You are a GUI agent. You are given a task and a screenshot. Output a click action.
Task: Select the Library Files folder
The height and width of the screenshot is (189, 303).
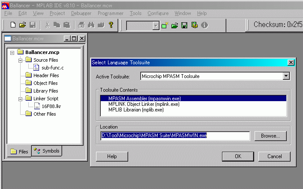[45, 91]
